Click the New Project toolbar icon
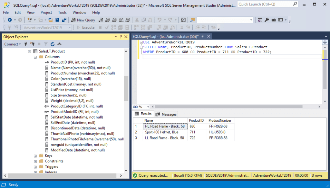Screen dimensions: 330x188 point(29,20)
